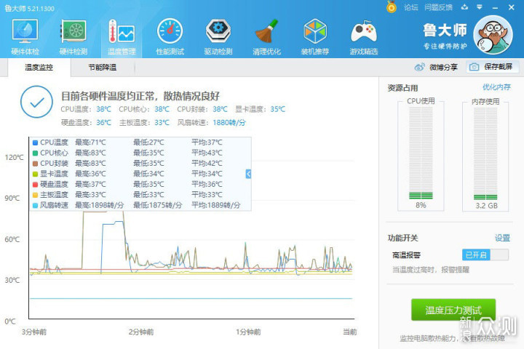The height and width of the screenshot is (349, 524).
Task: Click the 优化内存 optimize memory link
Action: tap(496, 87)
